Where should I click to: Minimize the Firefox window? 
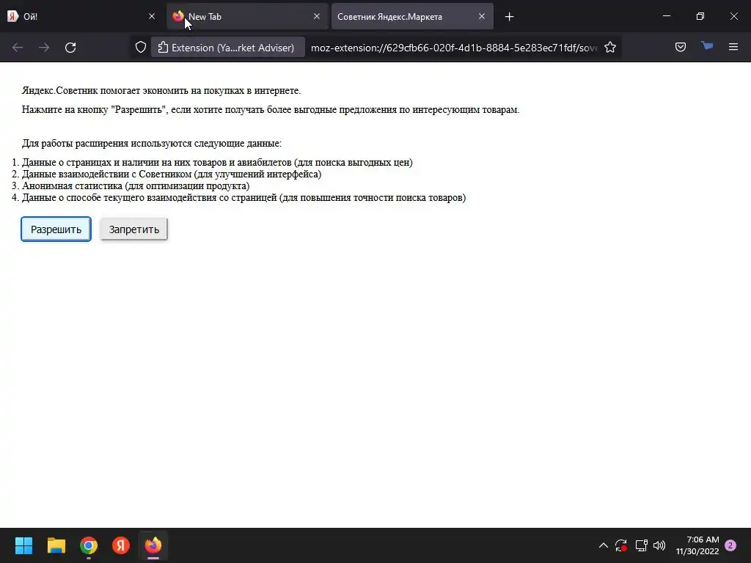(x=667, y=16)
